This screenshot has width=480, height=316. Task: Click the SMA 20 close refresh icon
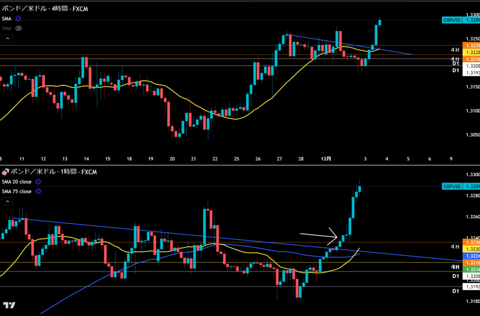click(x=38, y=182)
